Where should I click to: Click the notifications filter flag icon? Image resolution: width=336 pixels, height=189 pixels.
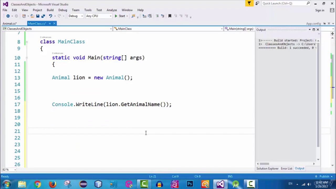(x=249, y=3)
